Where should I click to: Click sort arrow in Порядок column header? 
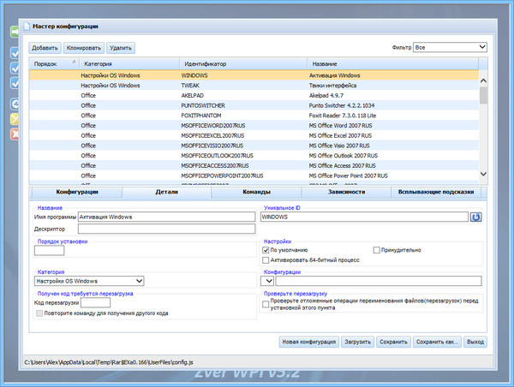coord(73,63)
